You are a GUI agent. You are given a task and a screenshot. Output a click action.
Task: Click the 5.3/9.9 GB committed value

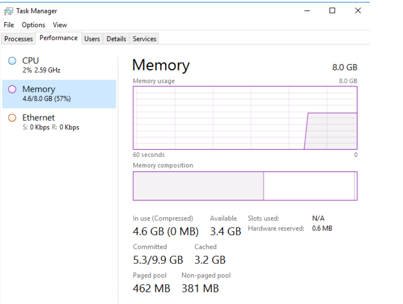click(158, 260)
